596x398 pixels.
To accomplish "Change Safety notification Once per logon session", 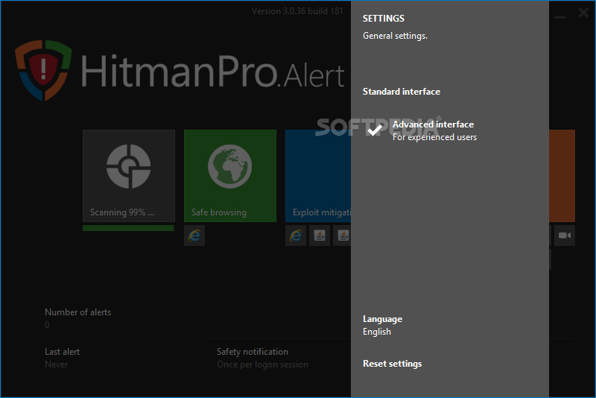I will [x=262, y=358].
